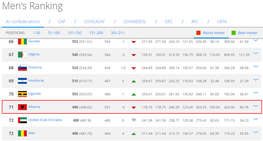The height and width of the screenshot is (141, 263).
Task: Click the United Arab Emirates flag icon
Action: (22, 120)
